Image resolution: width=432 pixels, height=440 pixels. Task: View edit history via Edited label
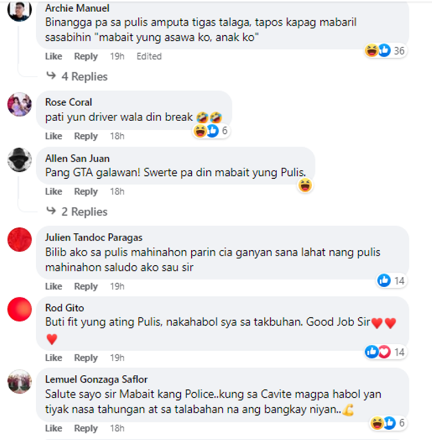149,57
